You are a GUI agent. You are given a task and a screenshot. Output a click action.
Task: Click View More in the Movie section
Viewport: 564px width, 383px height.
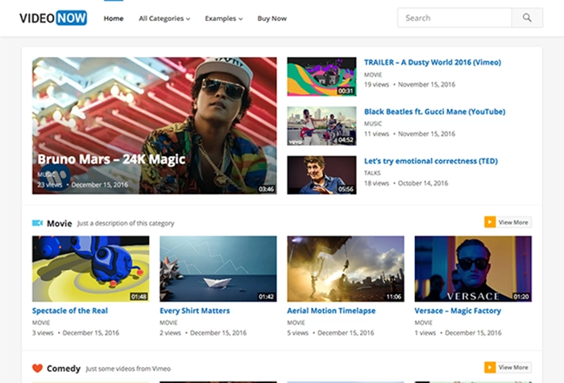(x=513, y=222)
